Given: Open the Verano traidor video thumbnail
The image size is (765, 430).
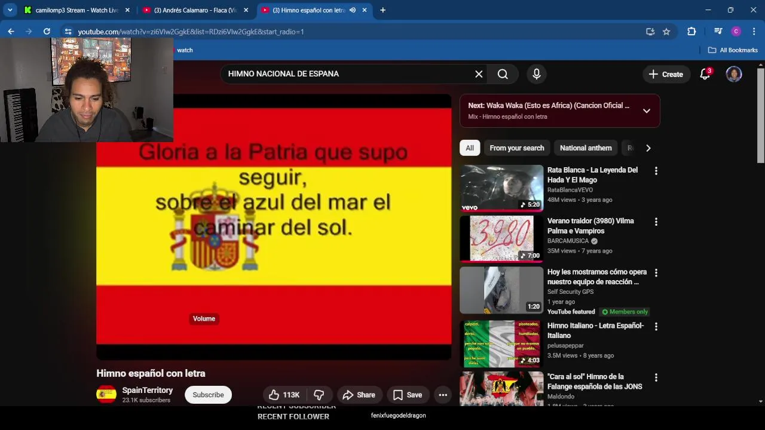Looking at the screenshot, I should click(501, 239).
